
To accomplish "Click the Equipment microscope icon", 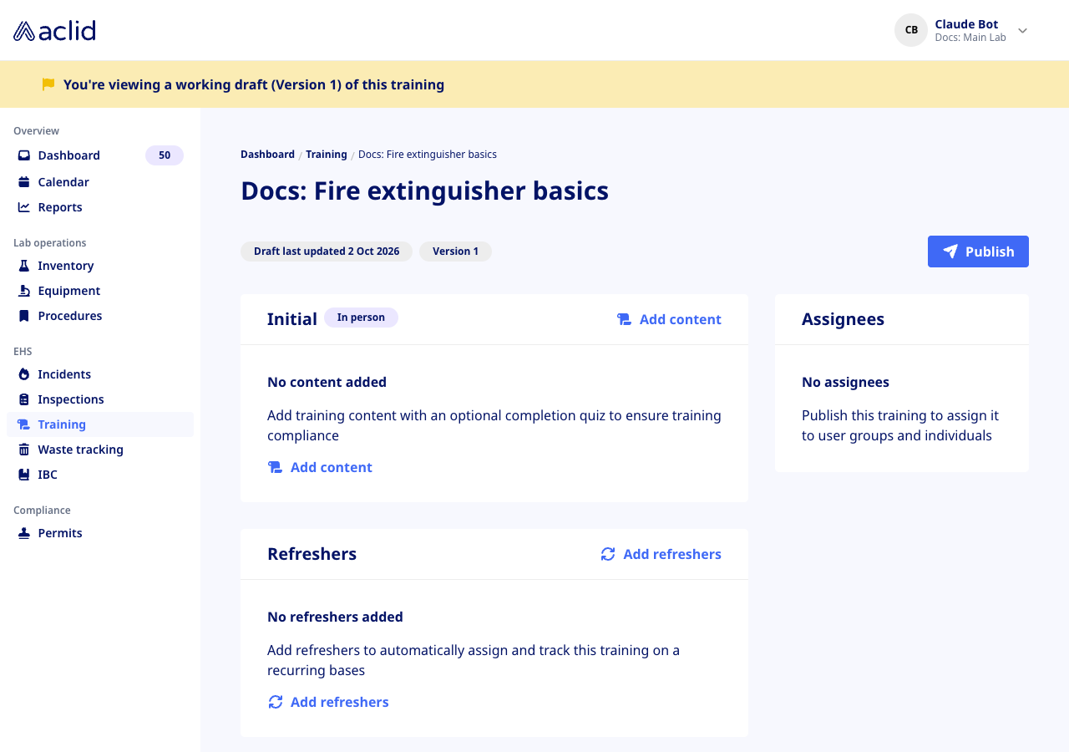I will point(24,291).
